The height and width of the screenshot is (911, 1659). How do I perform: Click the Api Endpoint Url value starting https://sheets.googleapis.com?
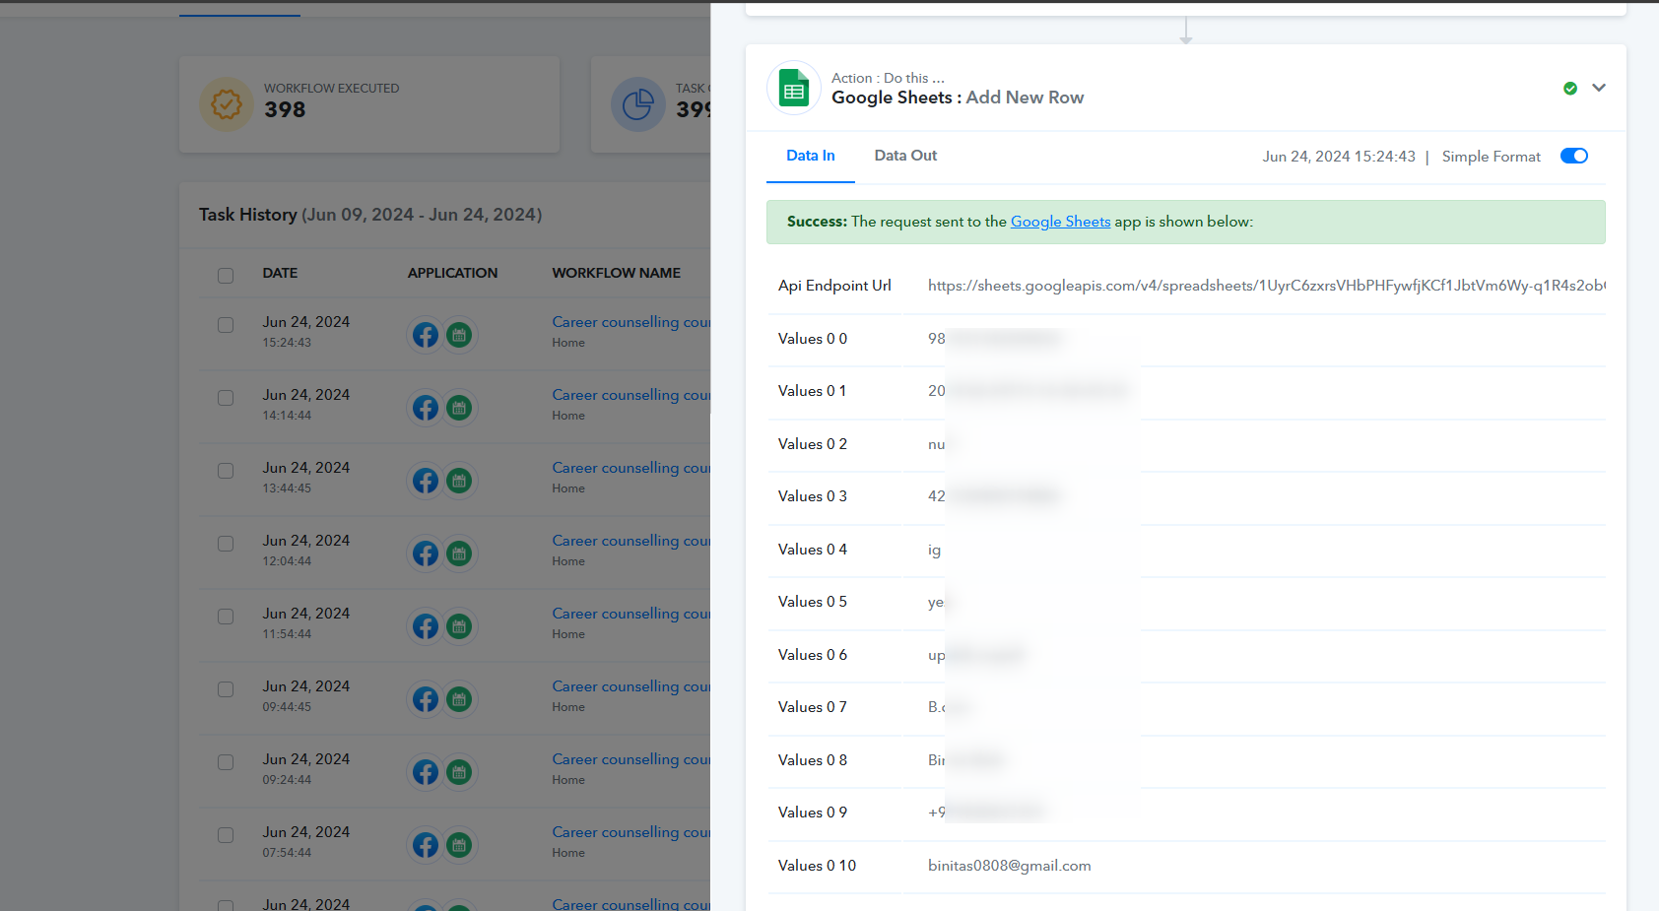pyautogui.click(x=1267, y=286)
